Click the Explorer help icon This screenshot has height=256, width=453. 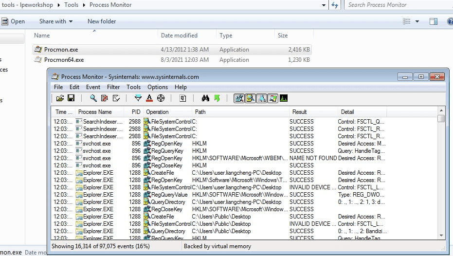click(450, 21)
